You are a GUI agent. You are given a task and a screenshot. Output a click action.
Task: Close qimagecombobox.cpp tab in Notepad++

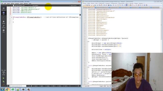94,8
